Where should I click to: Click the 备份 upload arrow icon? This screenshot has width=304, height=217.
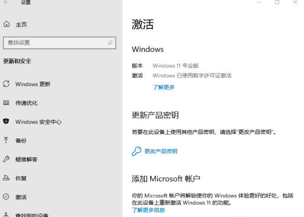tap(6, 140)
